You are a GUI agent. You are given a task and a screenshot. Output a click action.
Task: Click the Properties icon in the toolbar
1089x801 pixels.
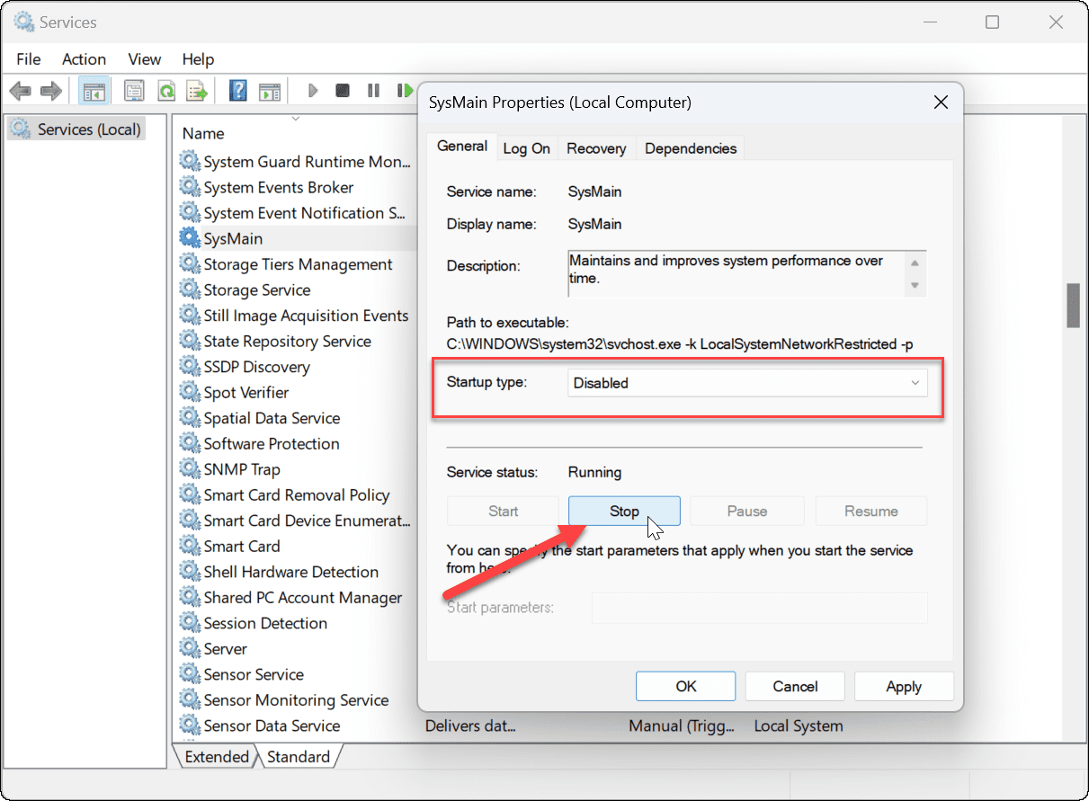click(134, 90)
